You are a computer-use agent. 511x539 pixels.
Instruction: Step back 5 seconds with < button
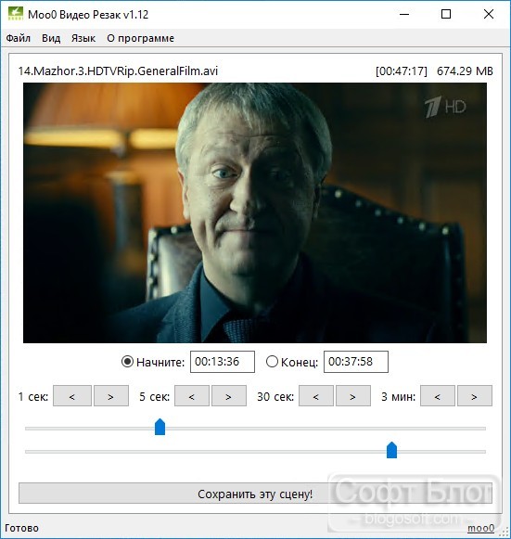tap(192, 396)
